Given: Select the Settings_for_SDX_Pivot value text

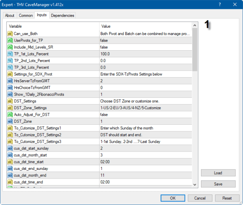Looking at the screenshot, I should click(x=131, y=74).
